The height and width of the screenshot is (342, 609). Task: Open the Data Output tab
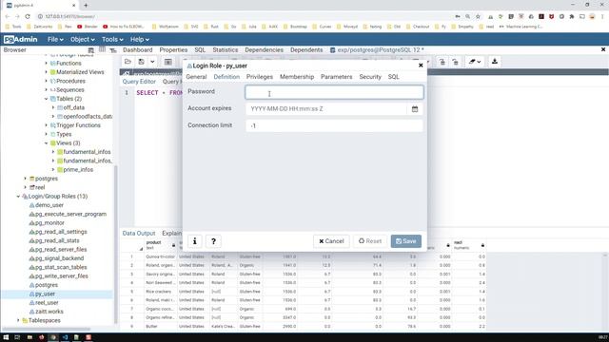click(139, 234)
